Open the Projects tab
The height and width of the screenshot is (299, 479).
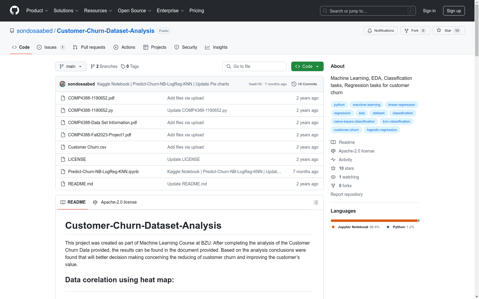pyautogui.click(x=155, y=47)
